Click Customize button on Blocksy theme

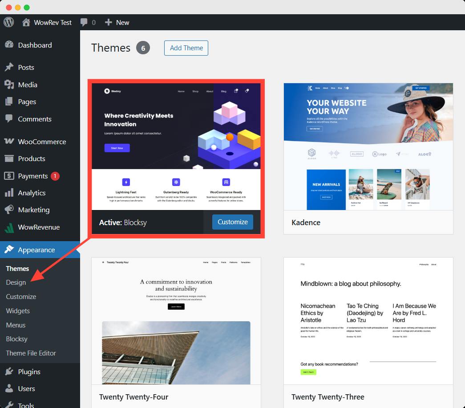pos(232,222)
